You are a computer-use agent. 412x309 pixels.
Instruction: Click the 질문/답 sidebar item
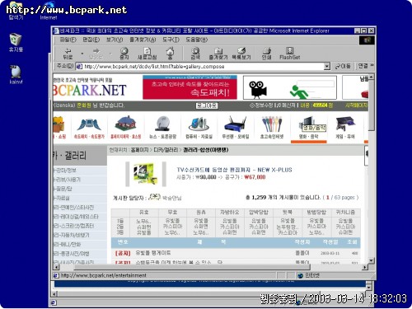63,189
